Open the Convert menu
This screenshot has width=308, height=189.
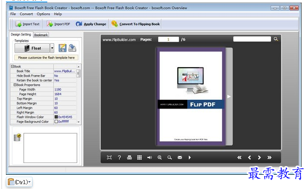(26, 14)
